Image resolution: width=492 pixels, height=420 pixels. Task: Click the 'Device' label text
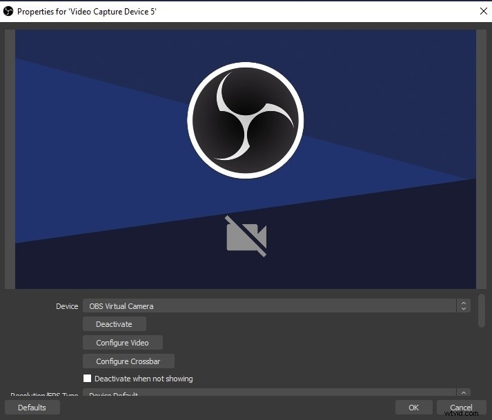tap(67, 306)
